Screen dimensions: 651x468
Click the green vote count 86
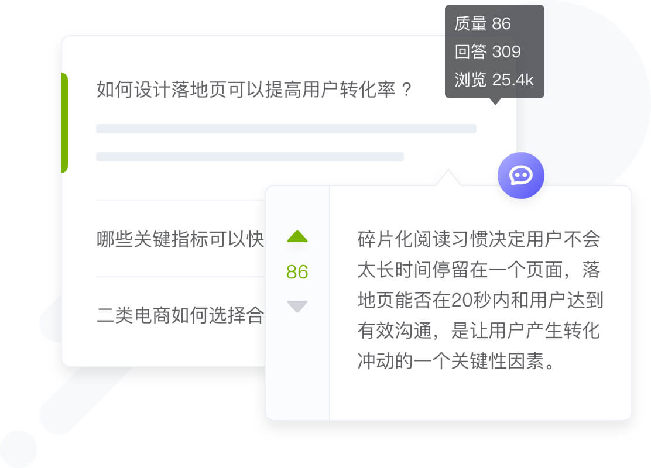pos(297,272)
